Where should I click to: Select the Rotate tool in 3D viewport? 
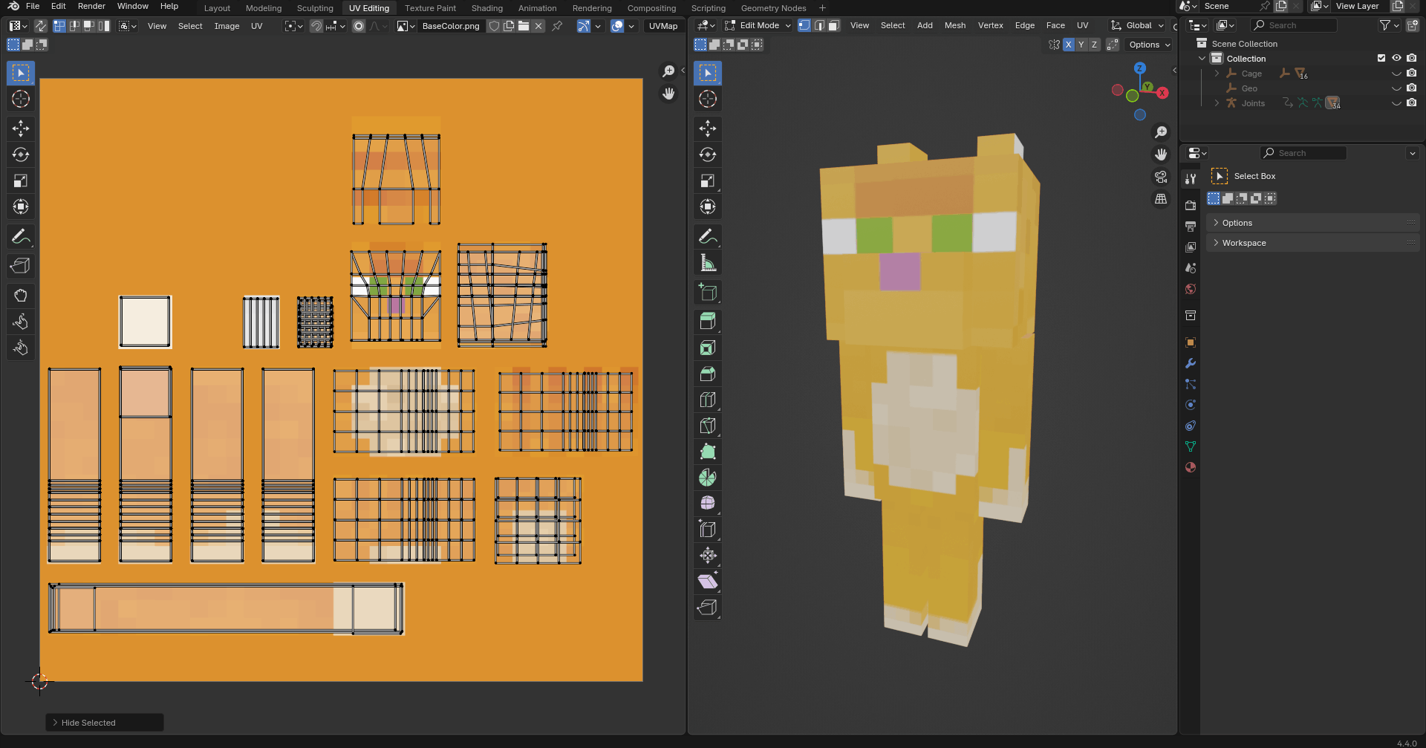[708, 155]
